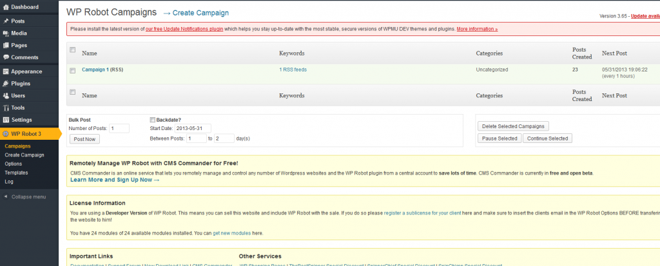Image resolution: width=660 pixels, height=266 pixels.
Task: Click the Dashboard icon in sidebar
Action: pyautogui.click(x=6, y=7)
